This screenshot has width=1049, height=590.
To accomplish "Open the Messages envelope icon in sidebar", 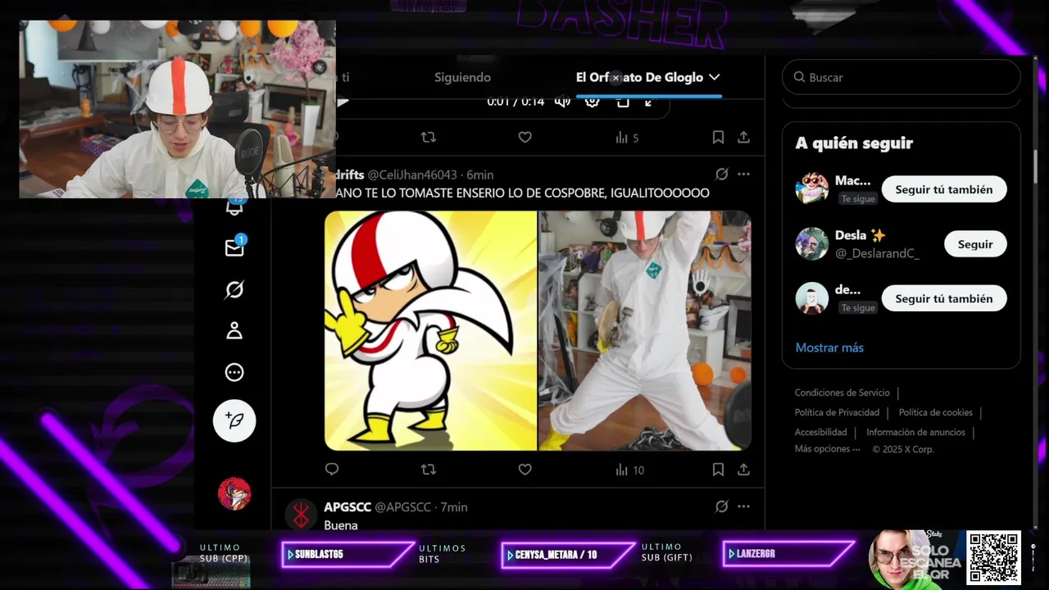I will tap(234, 247).
